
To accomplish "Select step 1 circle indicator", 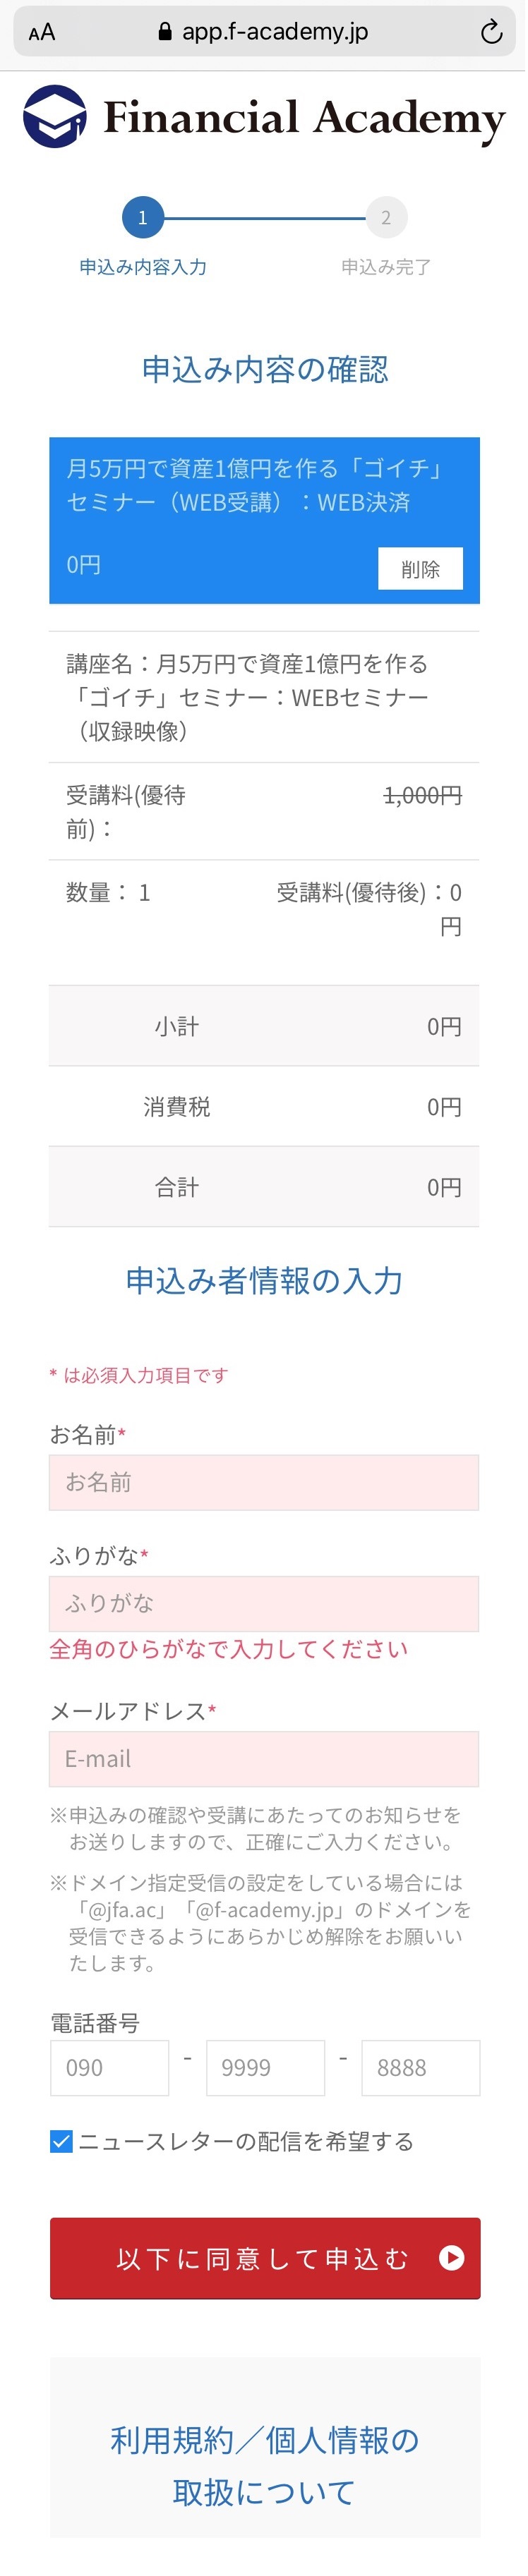I will point(142,218).
